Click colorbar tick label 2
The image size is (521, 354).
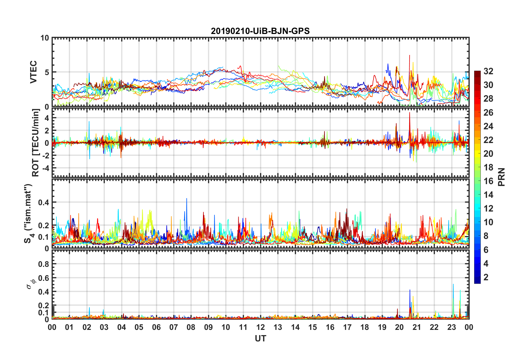pyautogui.click(x=486, y=277)
